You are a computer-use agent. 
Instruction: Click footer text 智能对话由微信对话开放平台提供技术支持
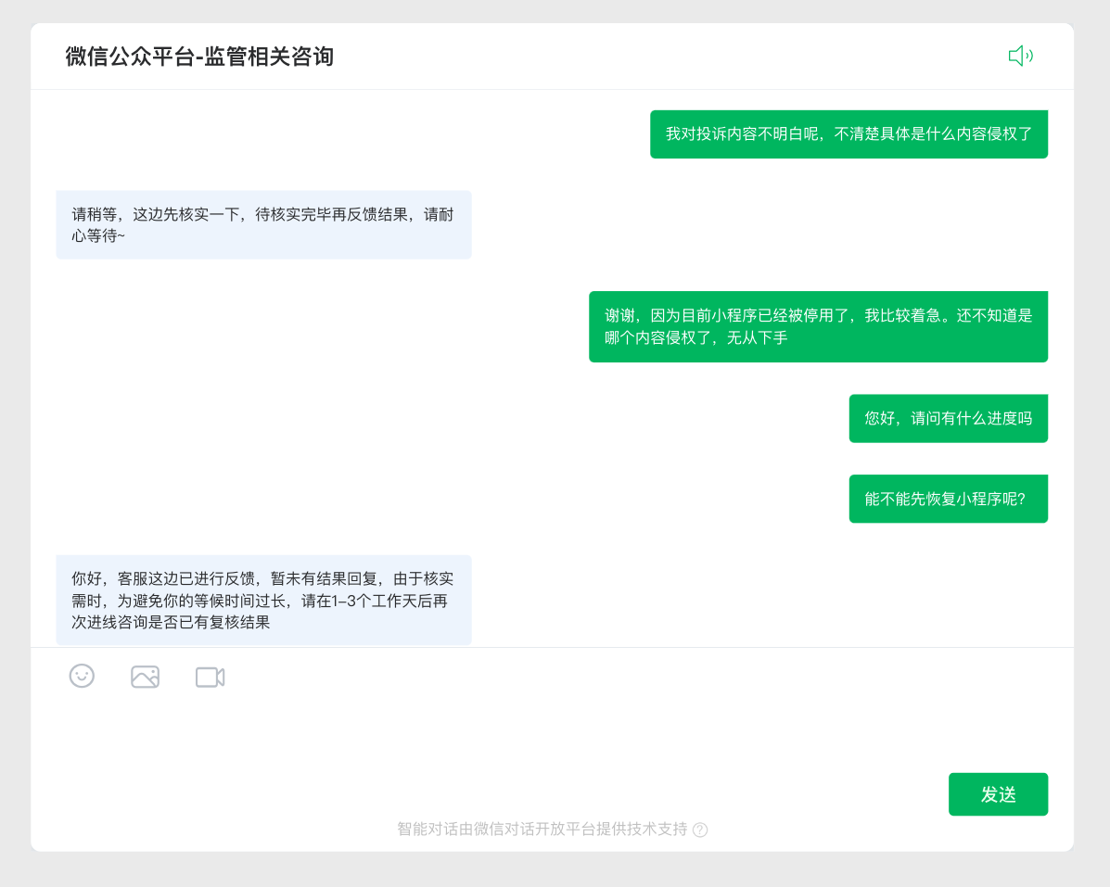click(542, 829)
